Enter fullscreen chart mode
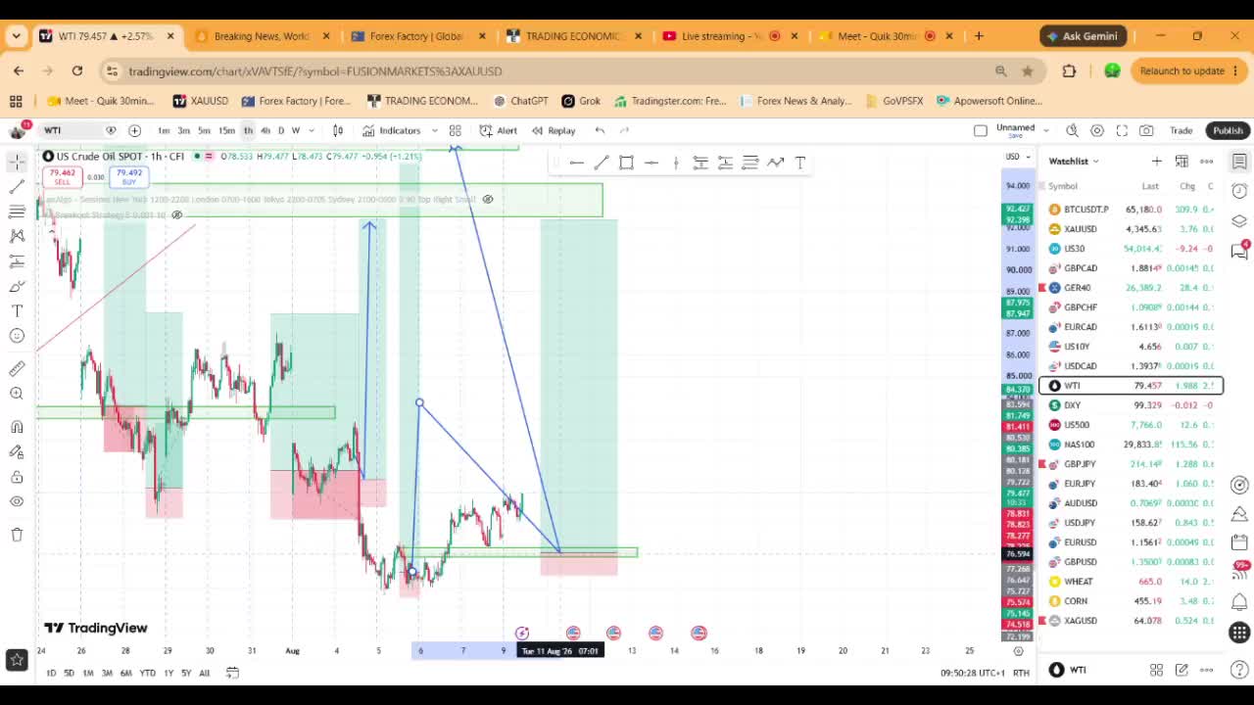1254x705 pixels. [1122, 130]
